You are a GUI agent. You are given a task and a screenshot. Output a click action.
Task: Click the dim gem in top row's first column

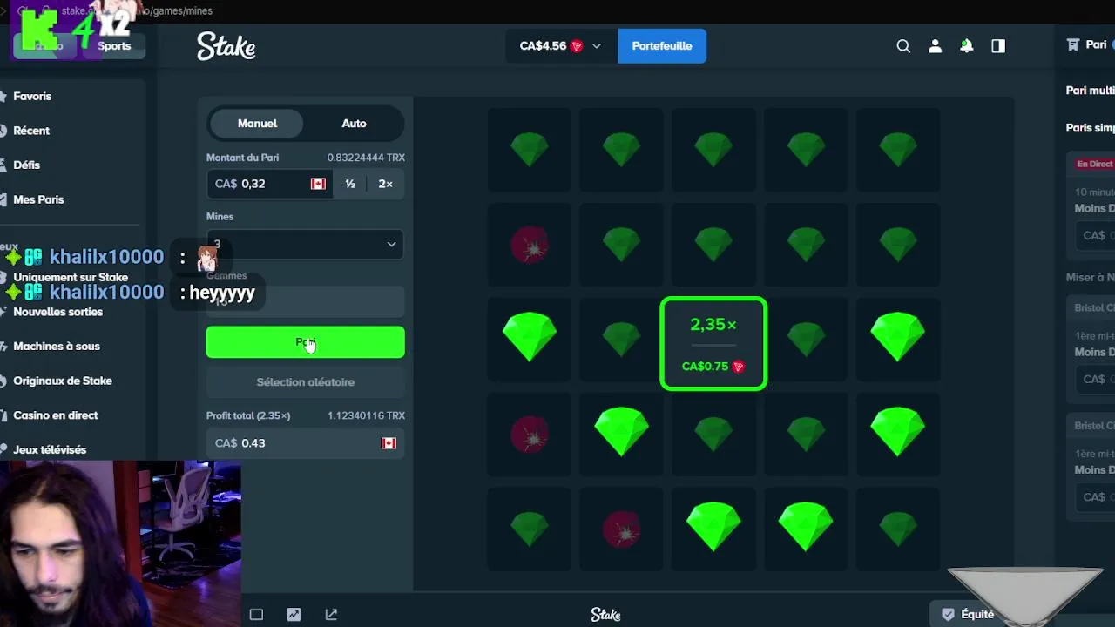[x=530, y=150]
